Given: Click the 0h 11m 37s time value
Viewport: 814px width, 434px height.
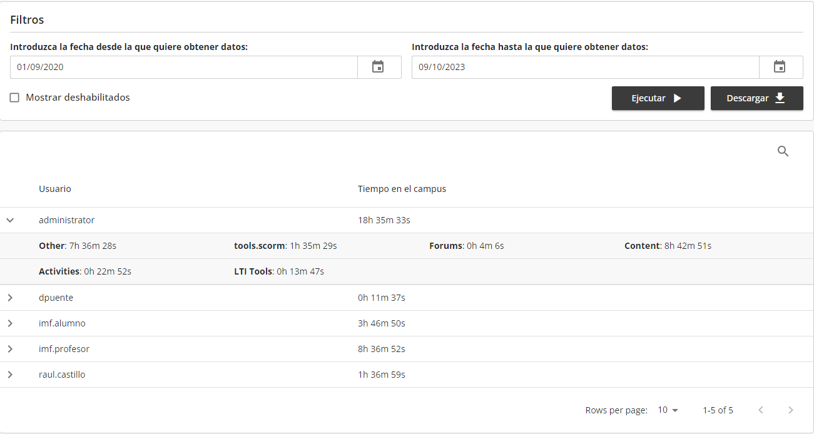Looking at the screenshot, I should 382,298.
